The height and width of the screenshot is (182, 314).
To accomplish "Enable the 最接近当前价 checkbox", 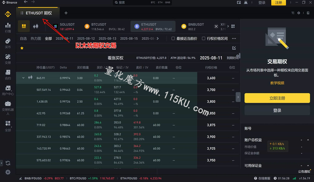I will pyautogui.click(x=173, y=38).
